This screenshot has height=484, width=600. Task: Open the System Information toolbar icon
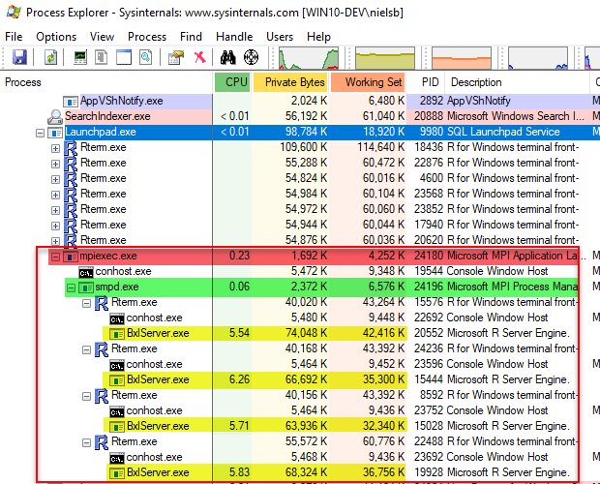(80, 57)
